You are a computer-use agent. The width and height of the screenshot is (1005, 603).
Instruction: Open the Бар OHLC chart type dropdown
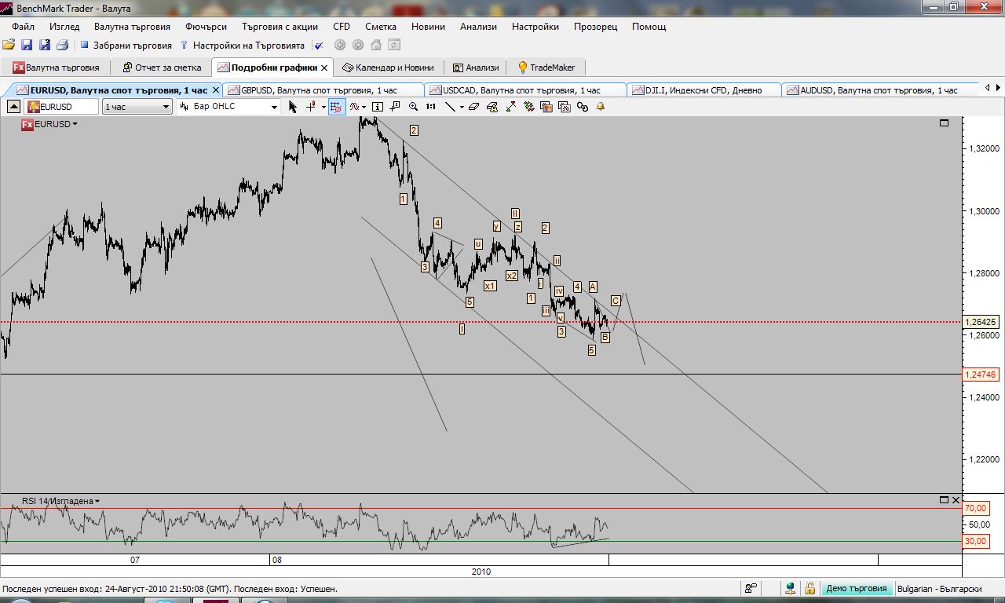(x=228, y=107)
